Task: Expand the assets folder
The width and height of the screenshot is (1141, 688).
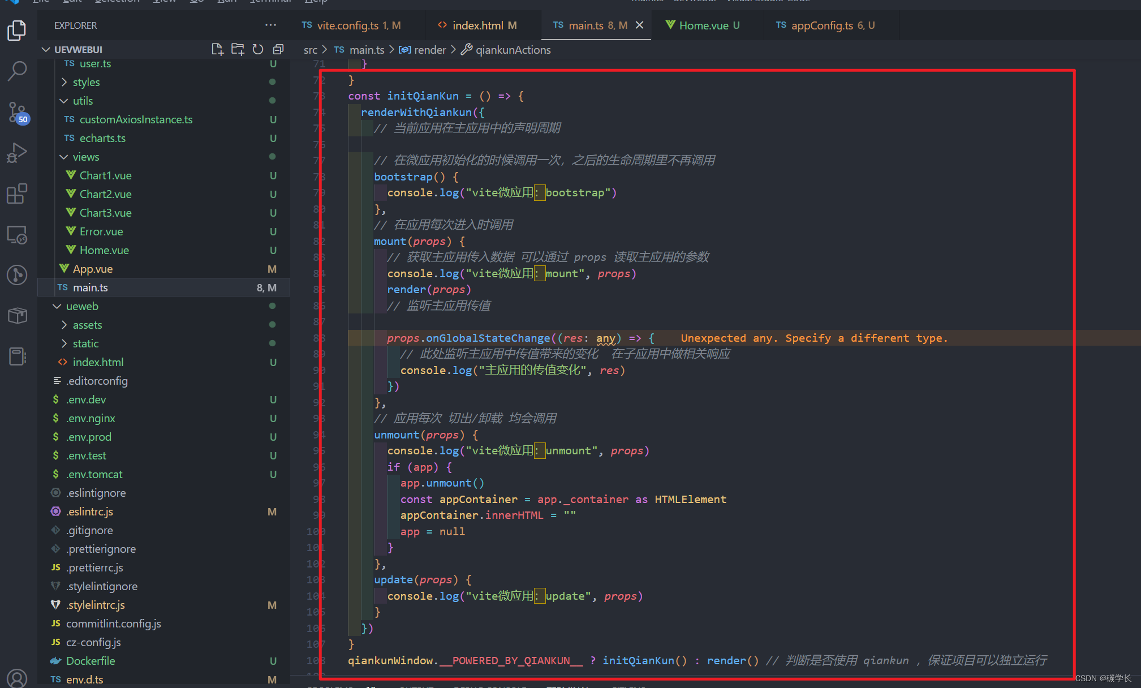Action: click(164, 325)
